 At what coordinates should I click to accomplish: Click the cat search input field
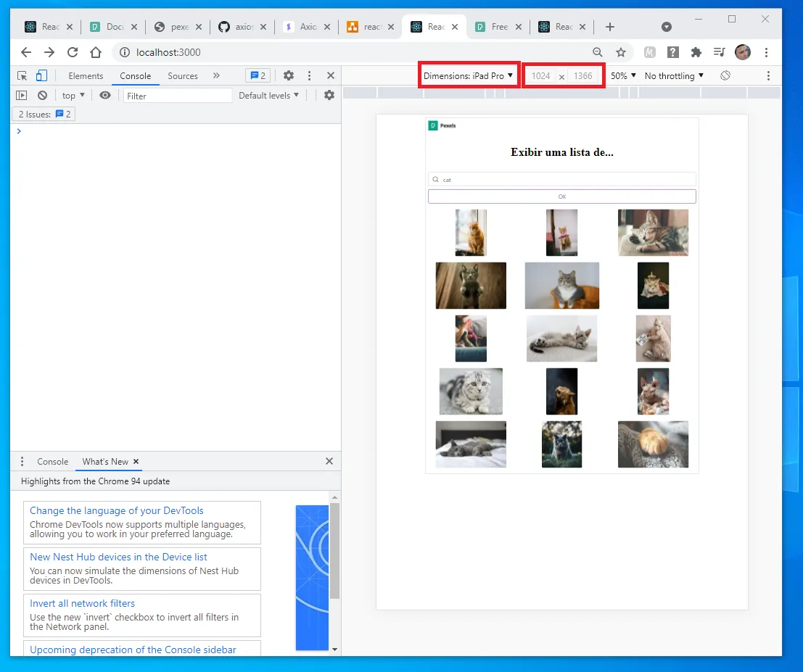pyautogui.click(x=561, y=179)
